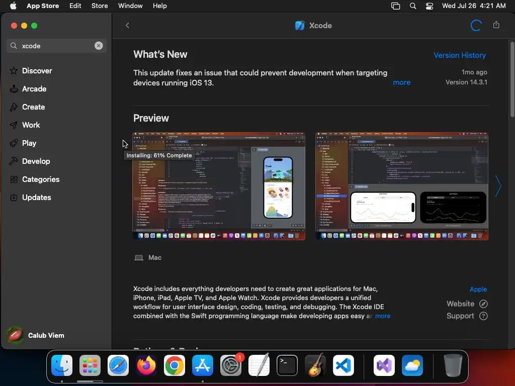Open the Window menu
This screenshot has width=515, height=386.
click(x=130, y=6)
